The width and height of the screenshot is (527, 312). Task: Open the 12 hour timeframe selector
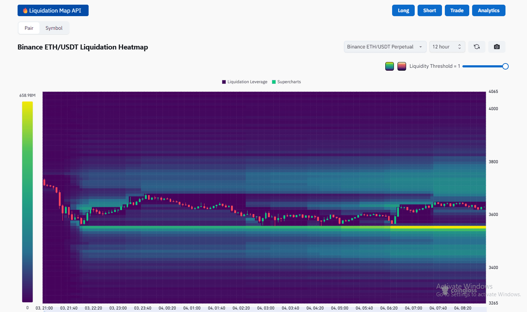[447, 47]
